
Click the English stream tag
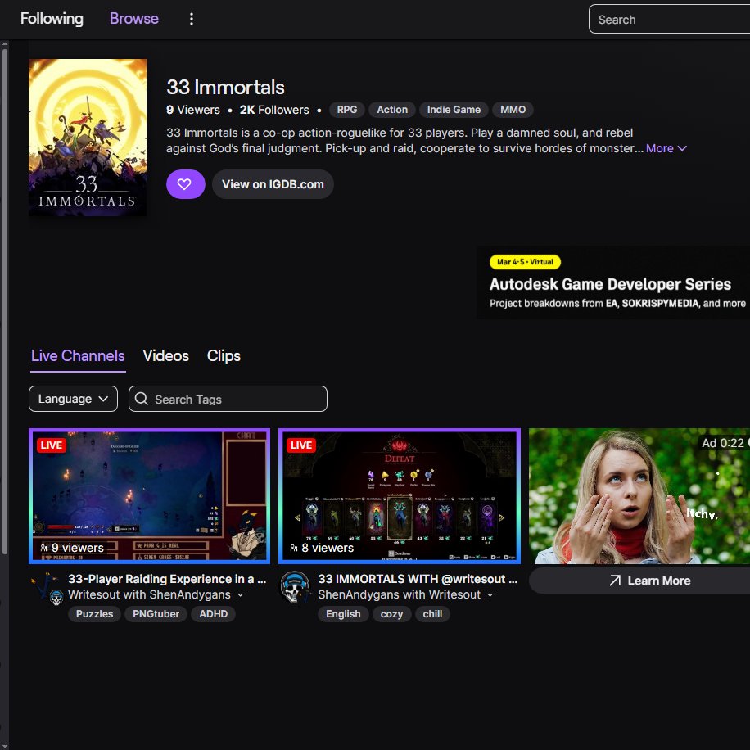[x=343, y=614]
